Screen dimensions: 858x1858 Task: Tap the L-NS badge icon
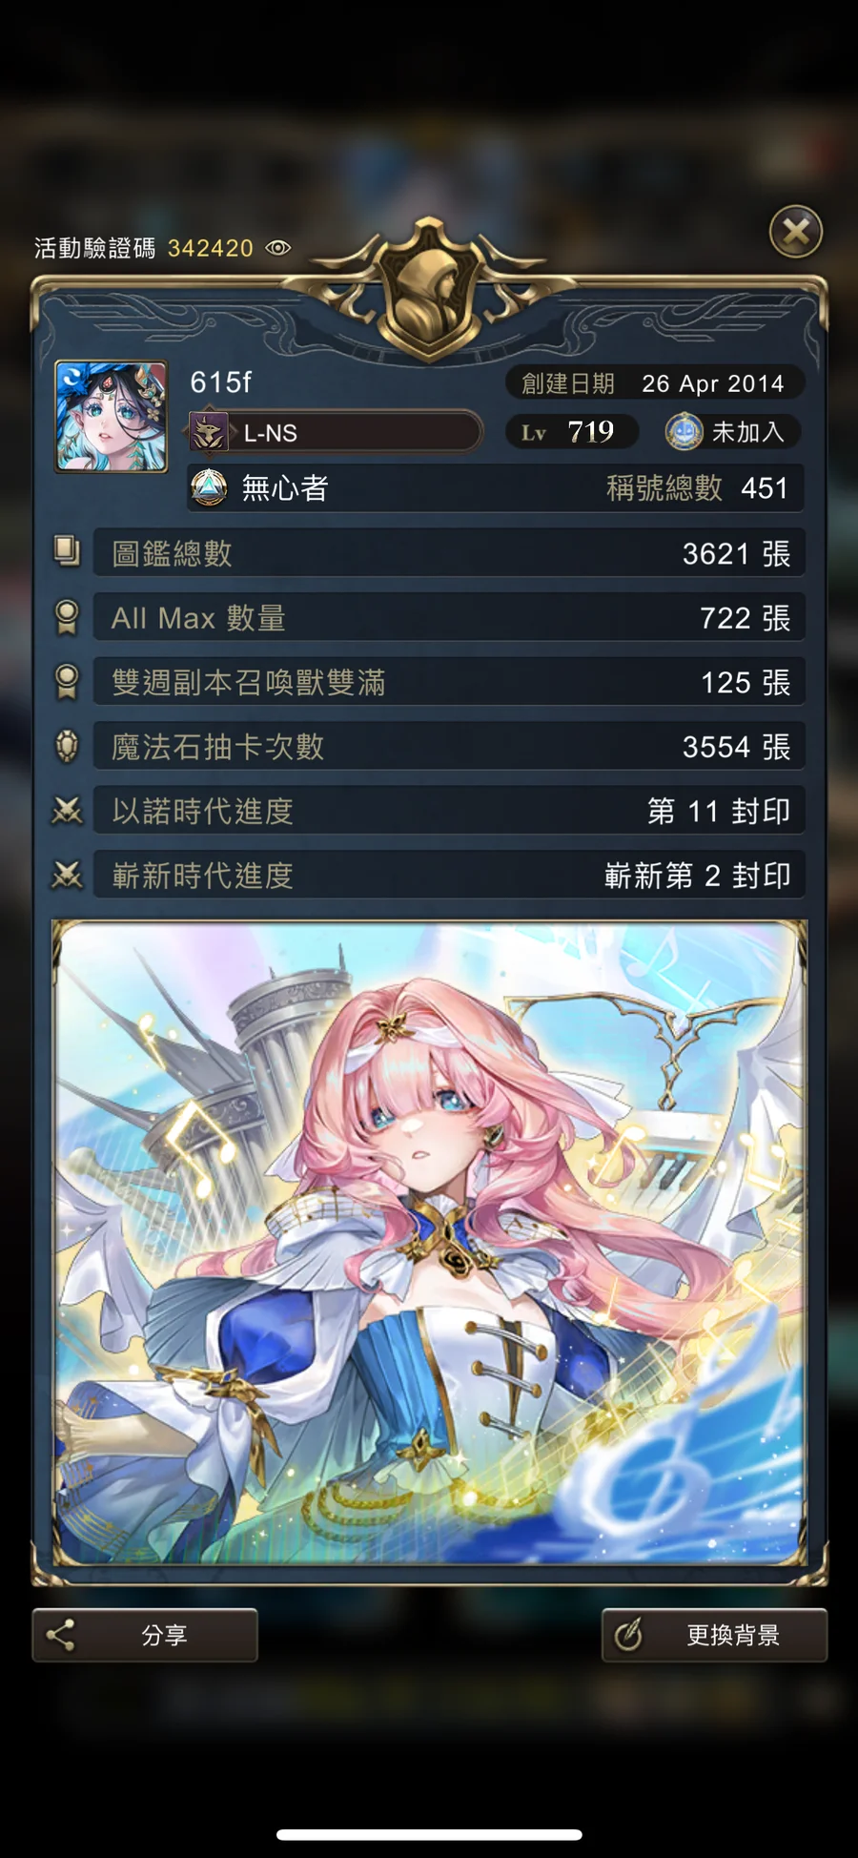(x=210, y=432)
